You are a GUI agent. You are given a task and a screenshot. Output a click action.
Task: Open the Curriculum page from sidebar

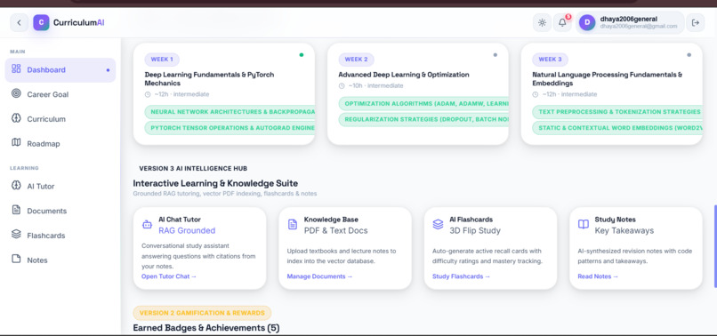coord(60,119)
